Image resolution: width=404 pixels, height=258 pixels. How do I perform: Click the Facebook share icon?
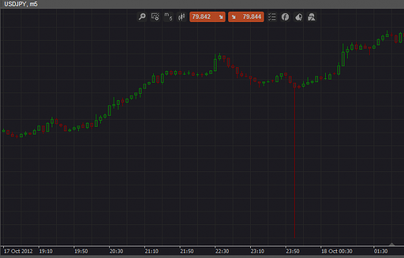(x=285, y=17)
